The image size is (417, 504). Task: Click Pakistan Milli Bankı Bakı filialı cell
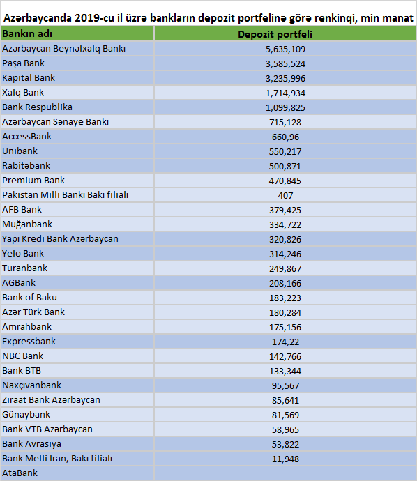(77, 195)
